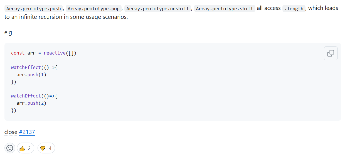The height and width of the screenshot is (157, 345).
Task: Click the .length inline code tag
Action: (x=294, y=9)
